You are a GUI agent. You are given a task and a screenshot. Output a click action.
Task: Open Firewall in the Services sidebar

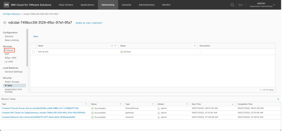pos(9,50)
